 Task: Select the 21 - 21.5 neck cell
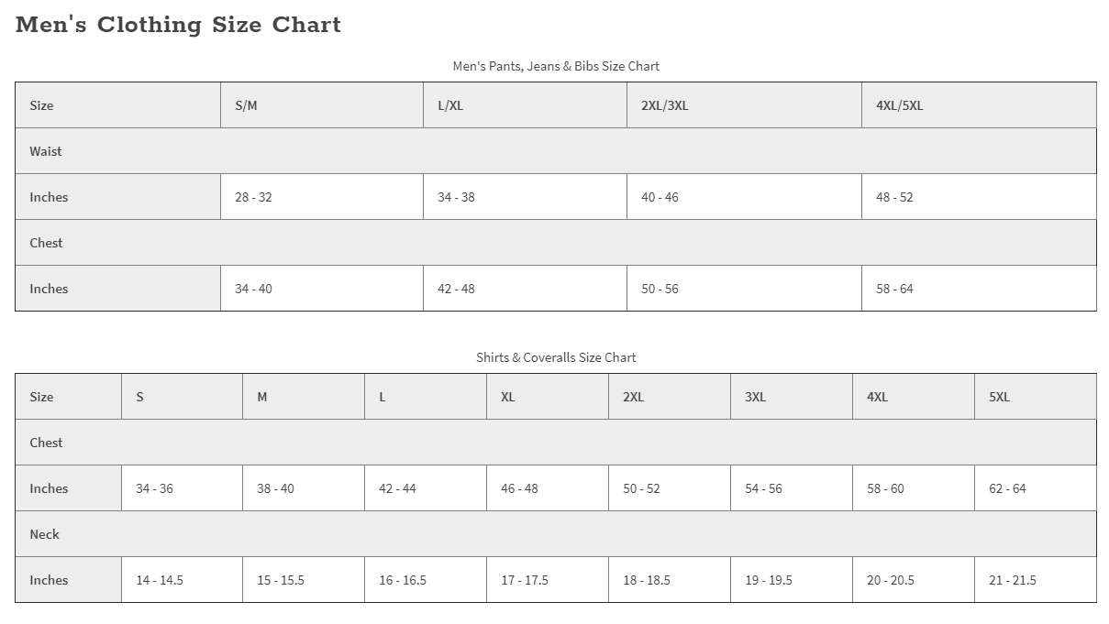coord(1013,580)
